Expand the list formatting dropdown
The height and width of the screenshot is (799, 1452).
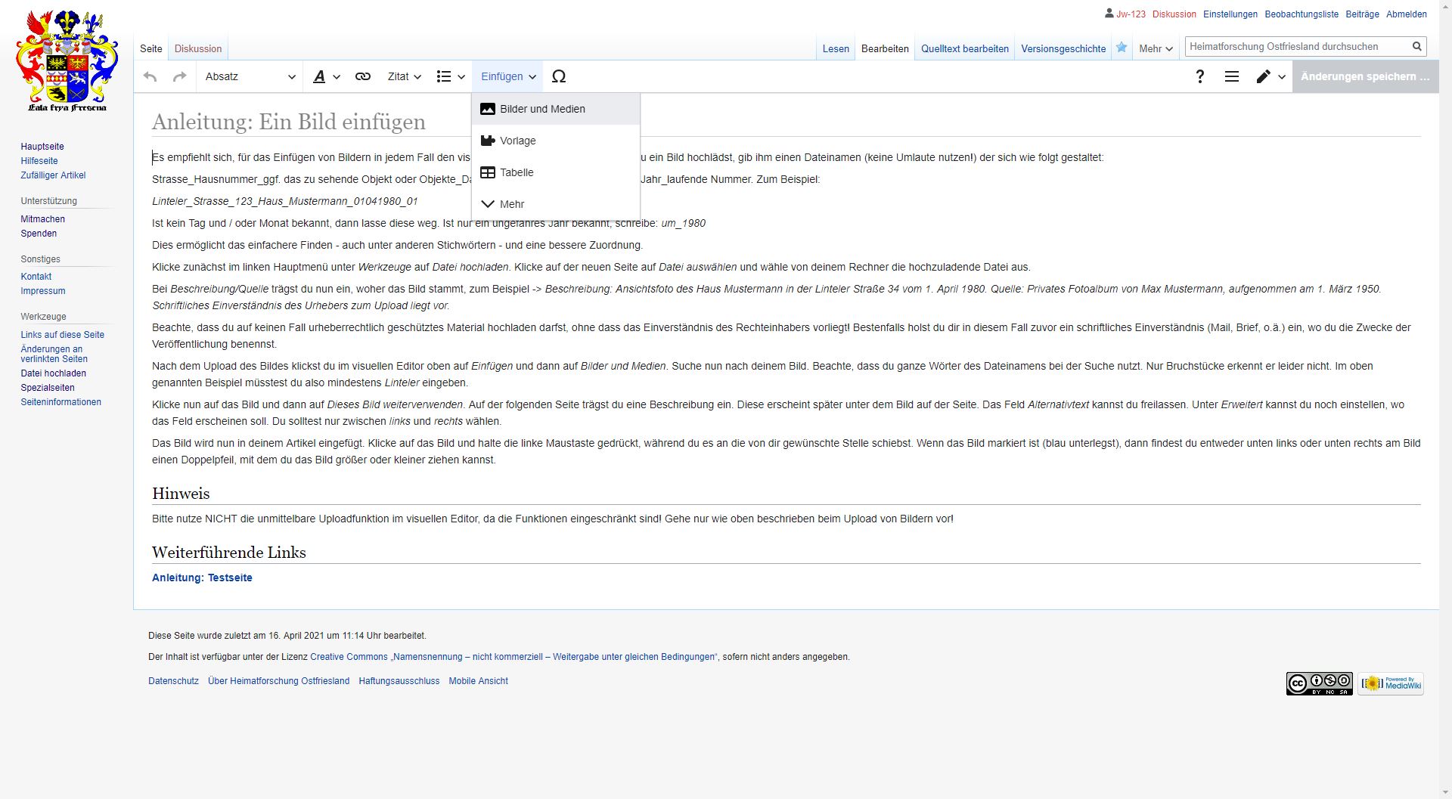pyautogui.click(x=451, y=76)
